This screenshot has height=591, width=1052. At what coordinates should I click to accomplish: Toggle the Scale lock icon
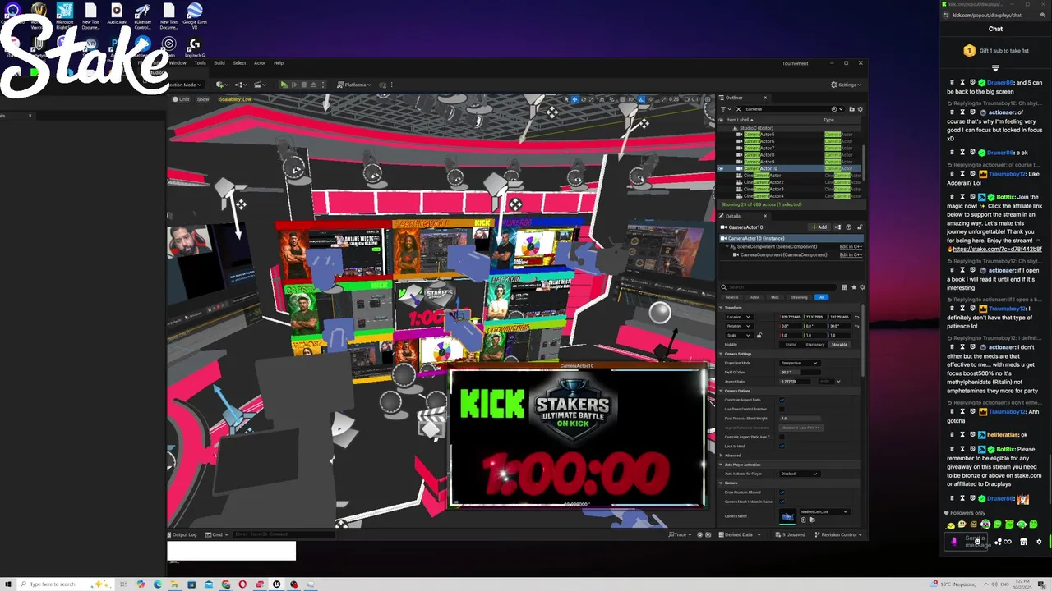pyautogui.click(x=759, y=335)
